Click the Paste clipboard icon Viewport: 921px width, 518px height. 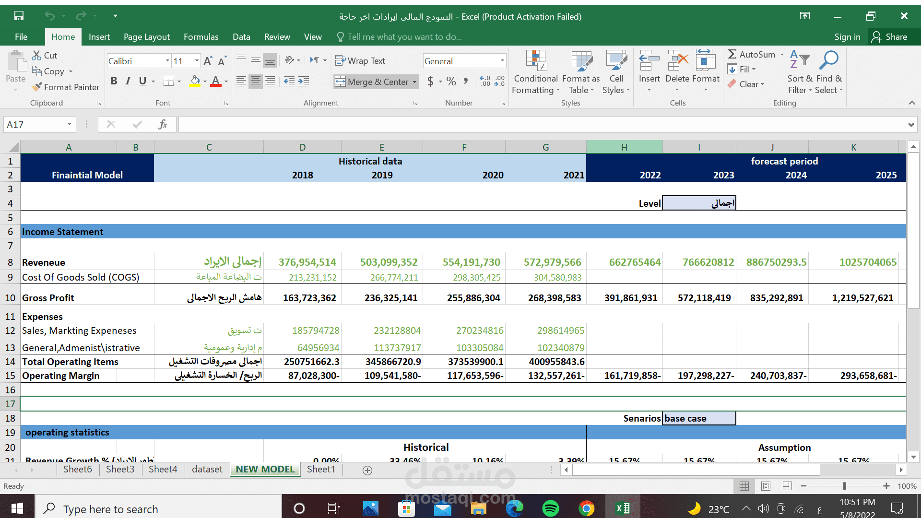click(16, 62)
